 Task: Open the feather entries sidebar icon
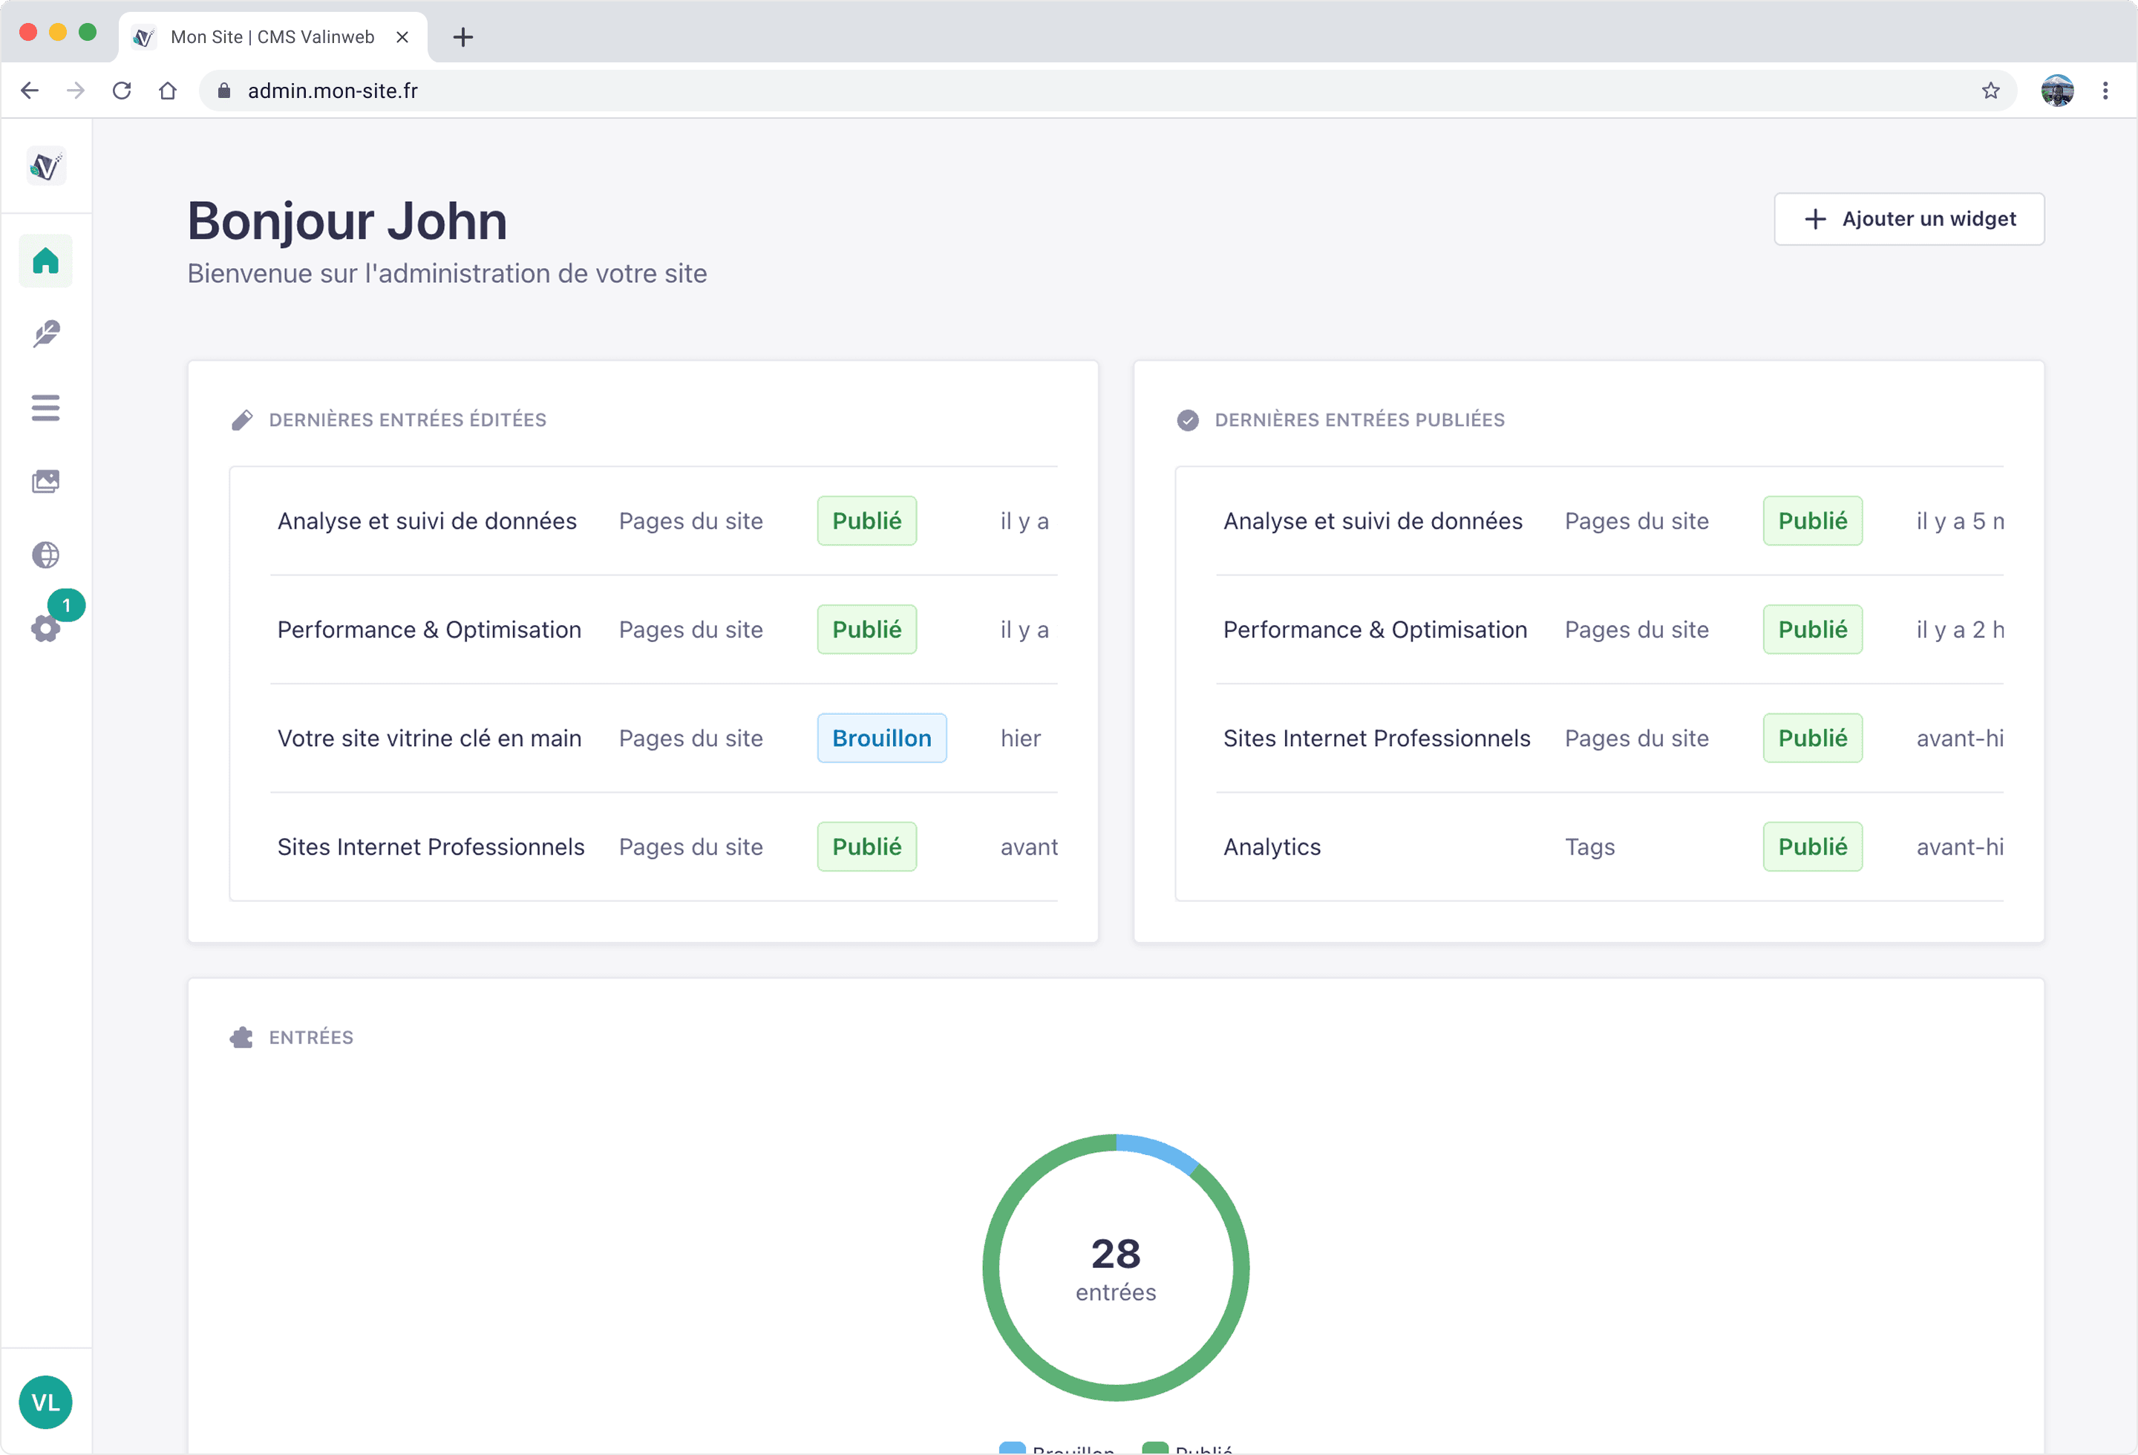pyautogui.click(x=46, y=334)
